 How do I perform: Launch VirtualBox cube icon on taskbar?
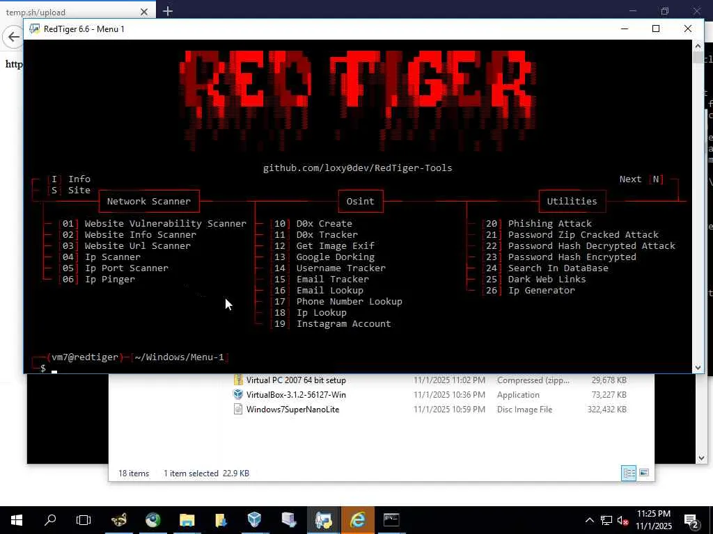(255, 520)
